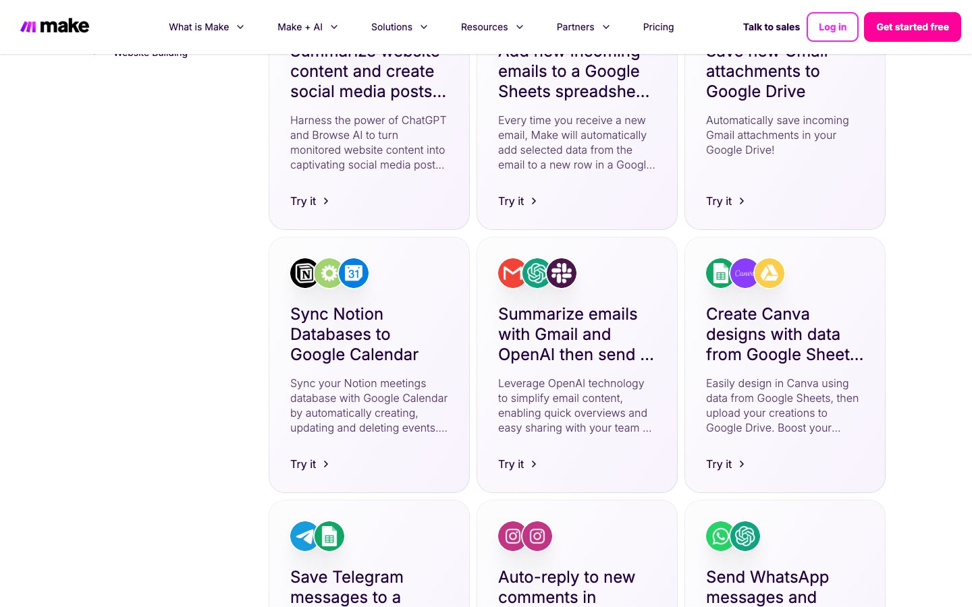
Task: Click the Make logo in header
Action: 55,26
